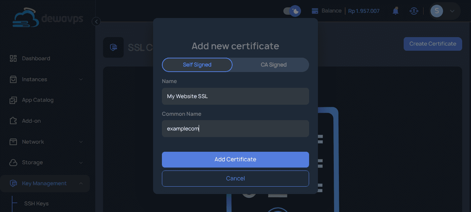This screenshot has height=212, width=471.
Task: Toggle the dark mode switch in the header
Action: coord(292,11)
